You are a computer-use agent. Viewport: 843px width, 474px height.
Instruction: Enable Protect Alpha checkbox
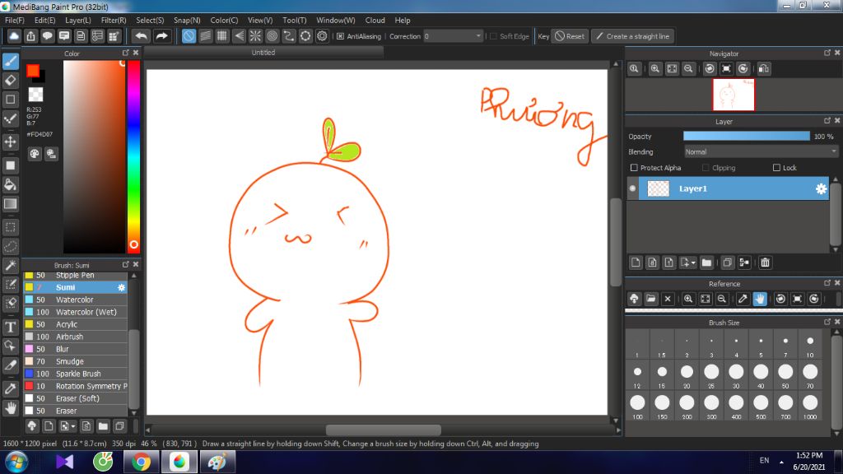click(x=634, y=168)
